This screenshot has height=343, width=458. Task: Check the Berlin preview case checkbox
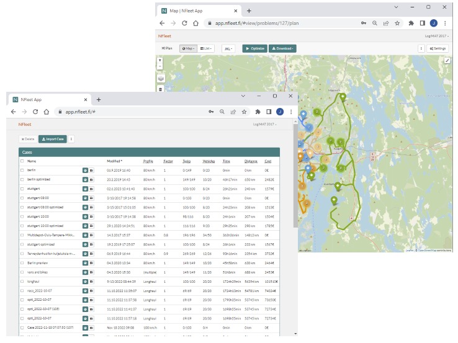22,263
